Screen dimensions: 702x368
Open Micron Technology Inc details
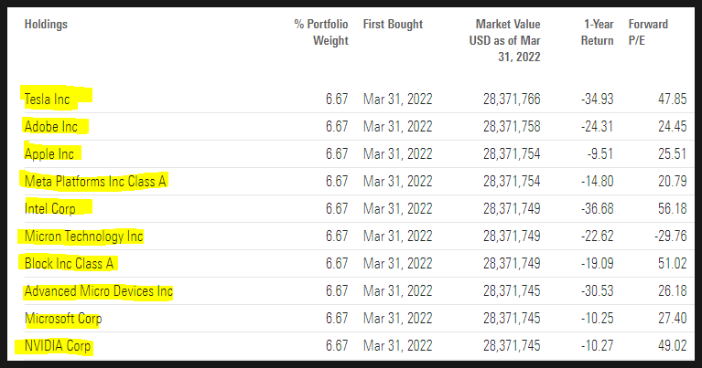82,237
